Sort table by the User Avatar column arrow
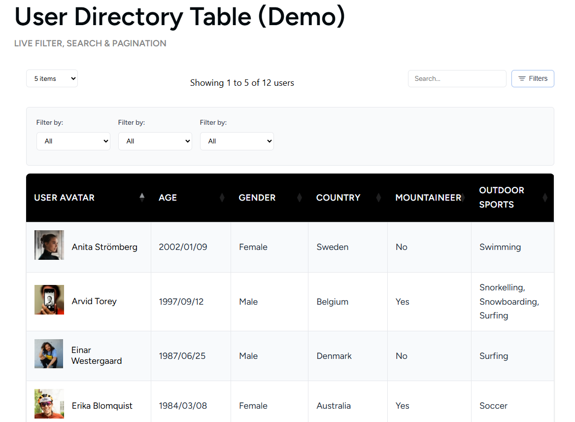The height and width of the screenshot is (422, 575). click(142, 197)
